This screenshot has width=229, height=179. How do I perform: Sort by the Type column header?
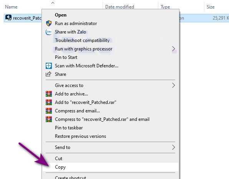coord(165,7)
